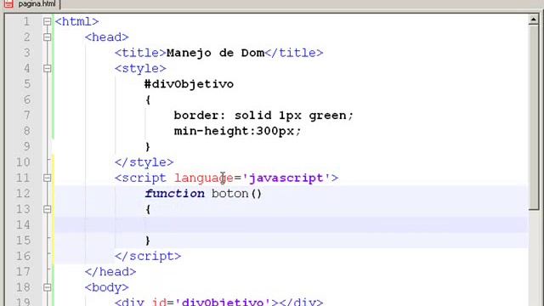Collapse the html fold on line 1
This screenshot has width=544, height=306.
coord(48,21)
